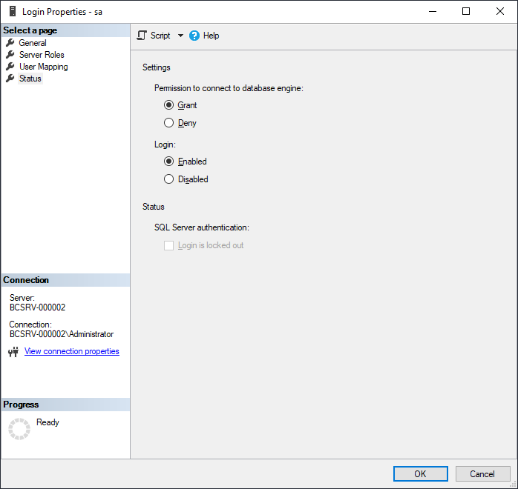Click the SQL Server authentication label

(x=202, y=227)
